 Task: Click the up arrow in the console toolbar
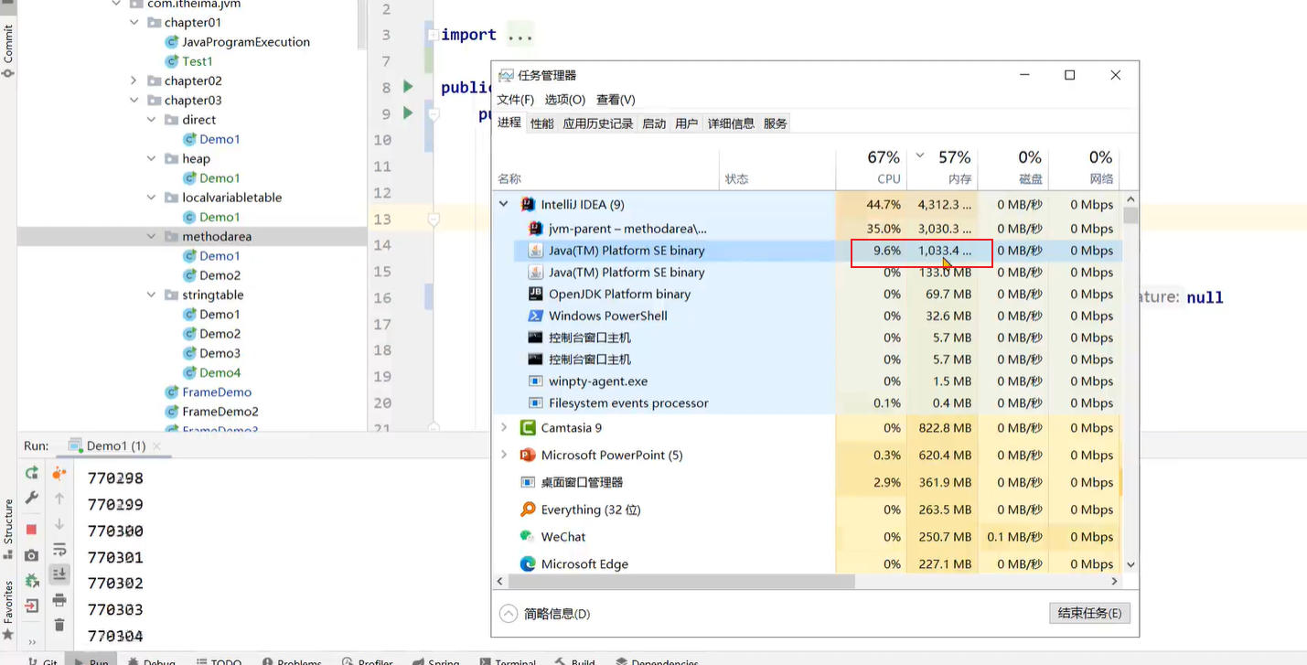(x=59, y=499)
